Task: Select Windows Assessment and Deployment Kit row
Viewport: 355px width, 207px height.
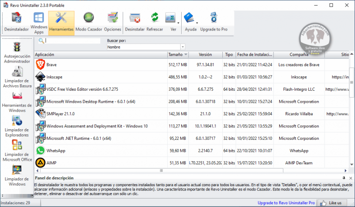Action: click(192, 126)
